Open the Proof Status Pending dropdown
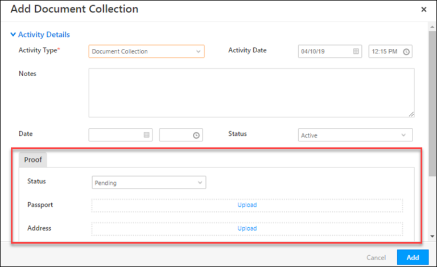 click(149, 183)
